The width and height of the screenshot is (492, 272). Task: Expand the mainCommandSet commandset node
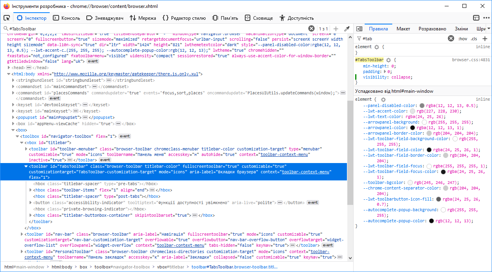click(x=13, y=86)
